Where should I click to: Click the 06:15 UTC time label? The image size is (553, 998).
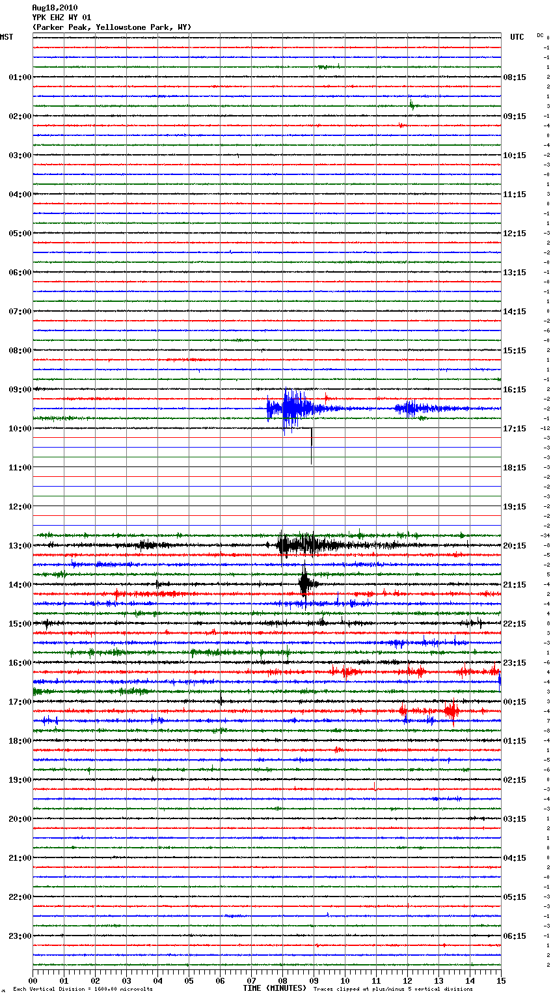tap(515, 936)
